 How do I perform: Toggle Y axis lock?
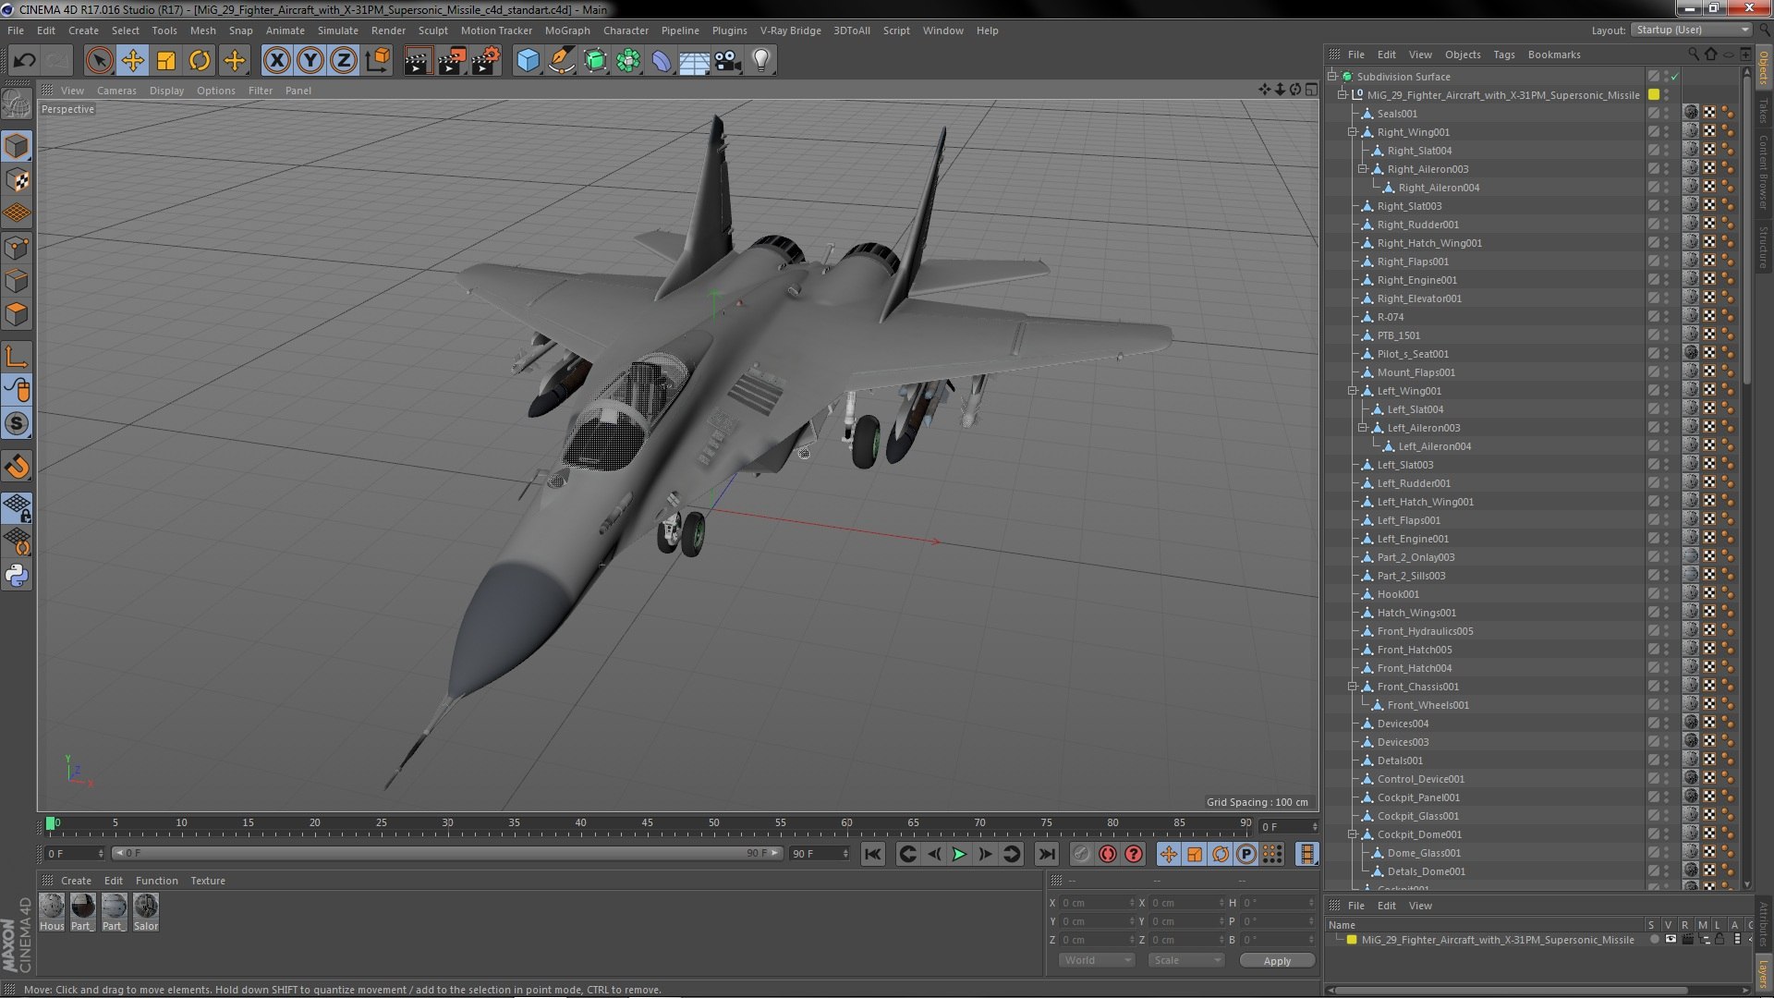tap(310, 61)
